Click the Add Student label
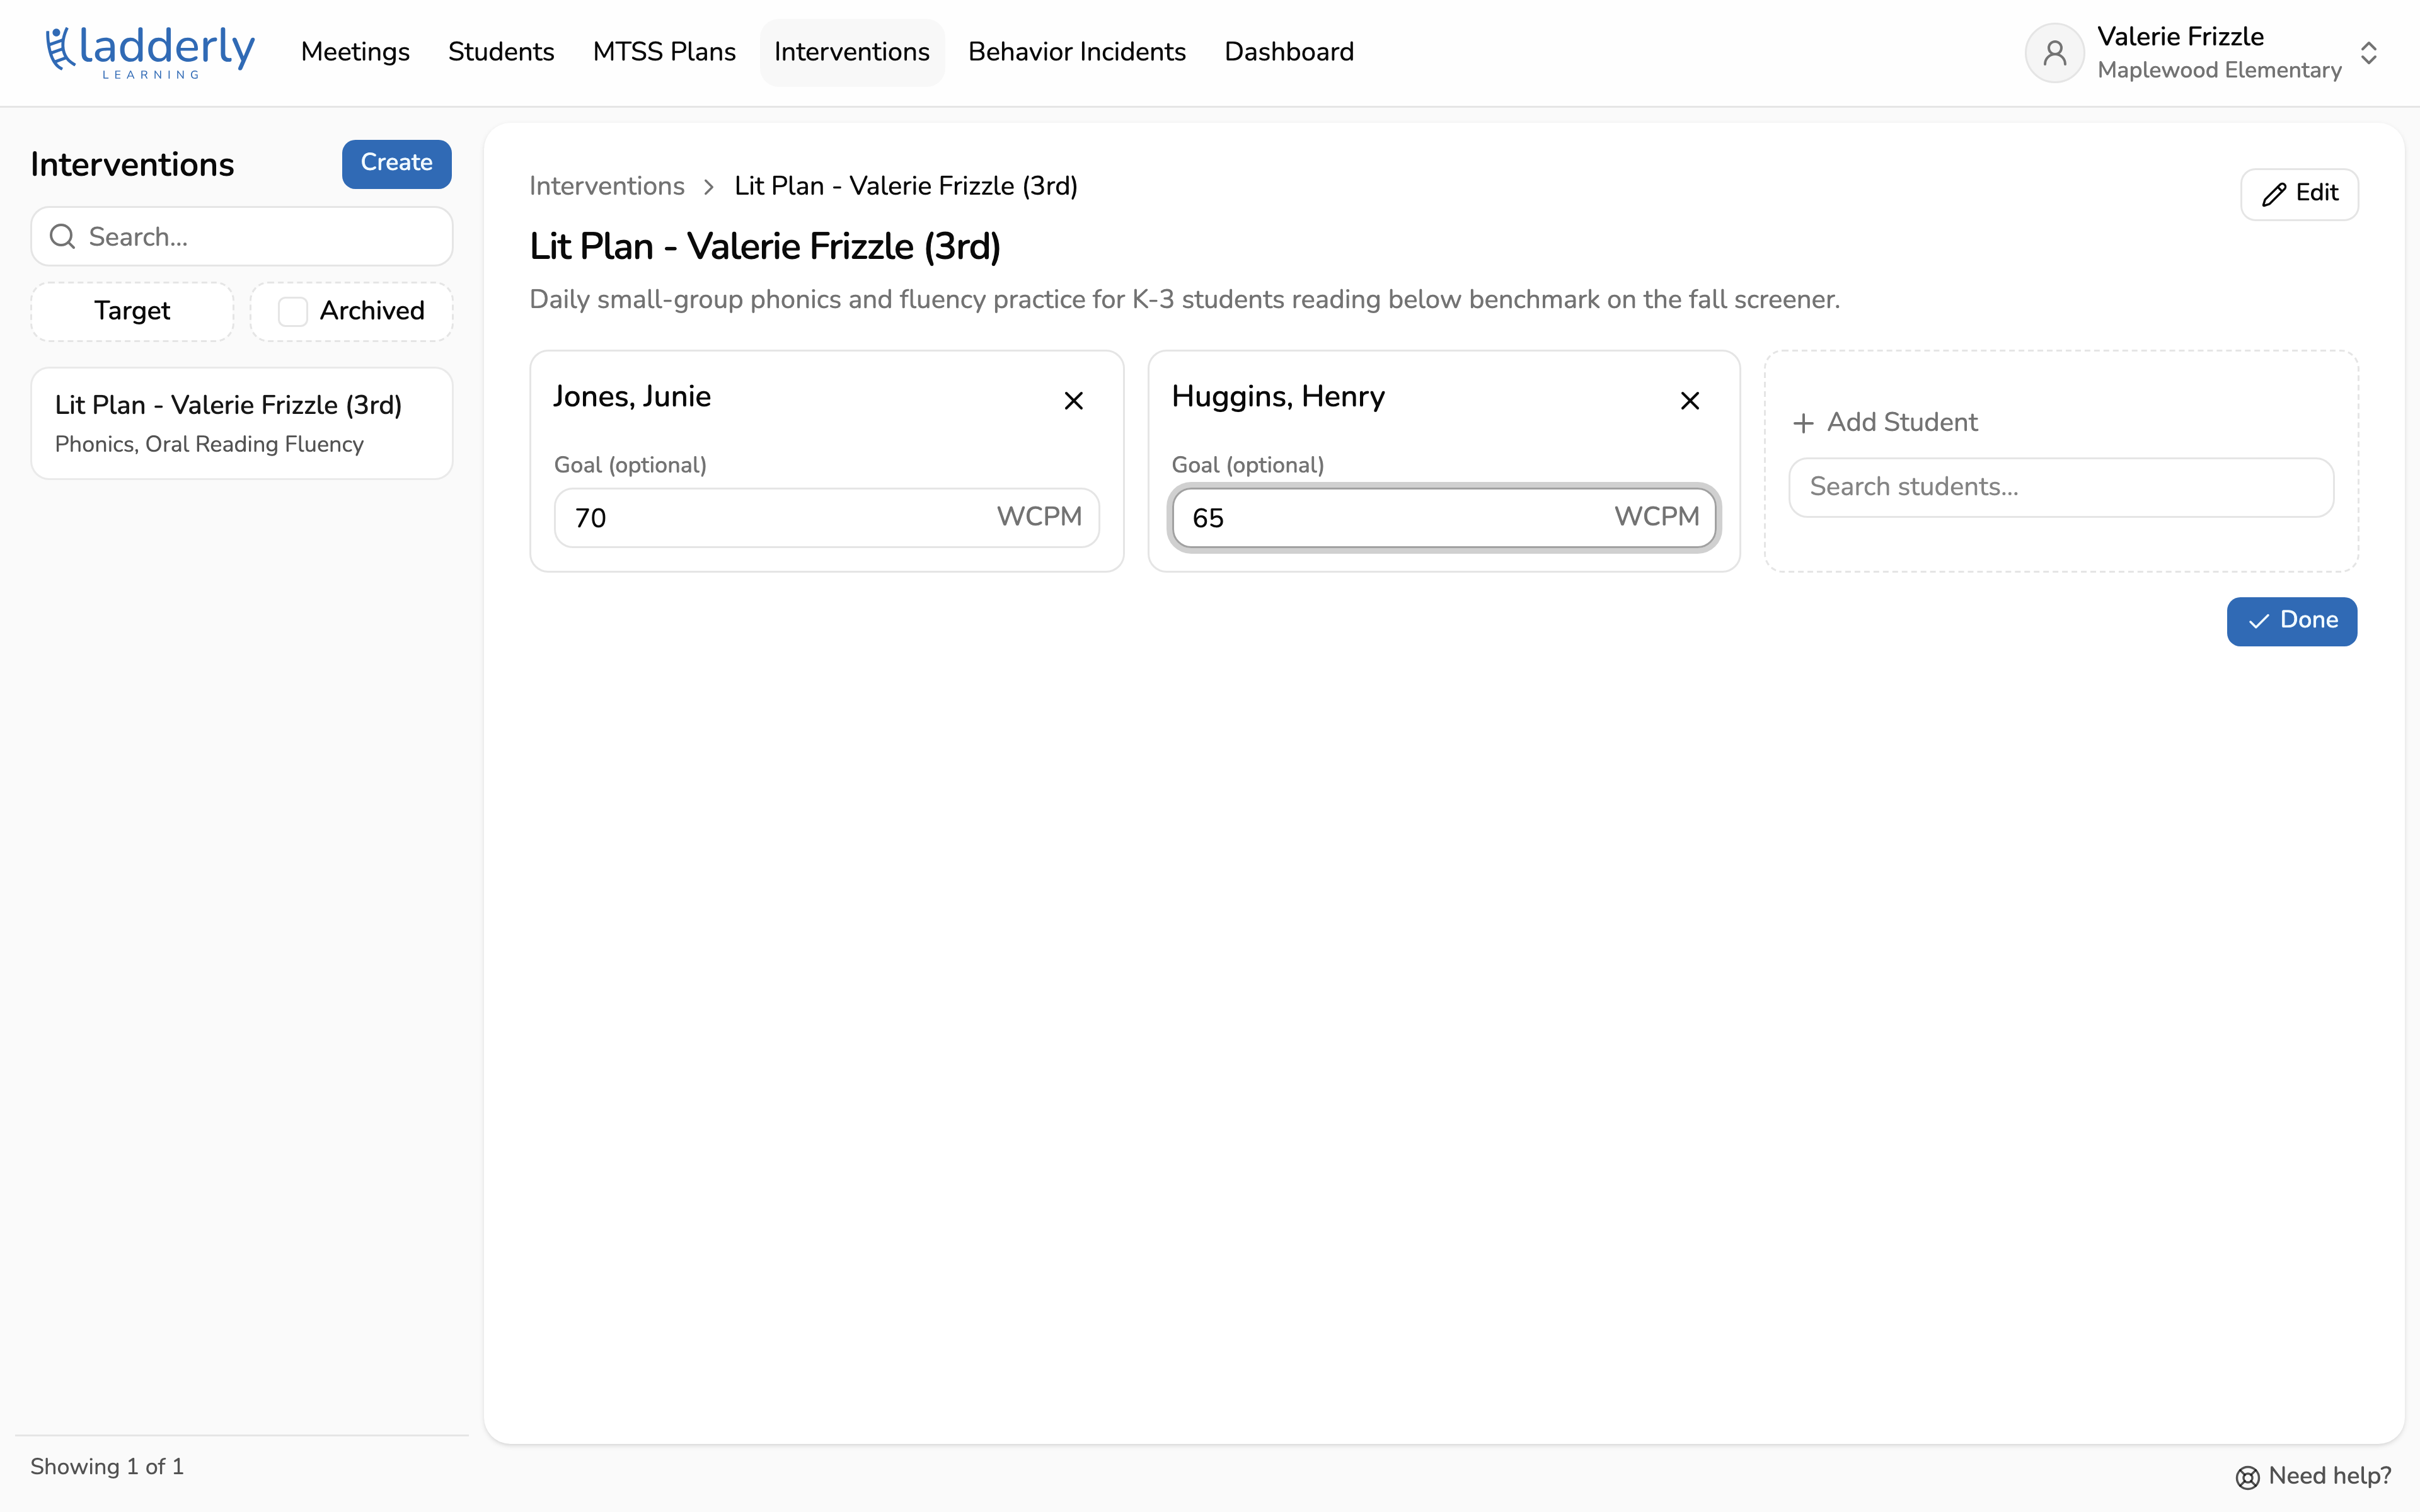 tap(1885, 423)
